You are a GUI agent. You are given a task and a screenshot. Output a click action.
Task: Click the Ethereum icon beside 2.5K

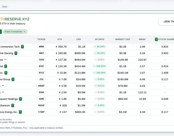click(x=60, y=92)
